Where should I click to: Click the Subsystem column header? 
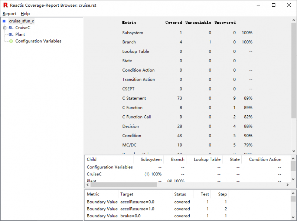151,159
